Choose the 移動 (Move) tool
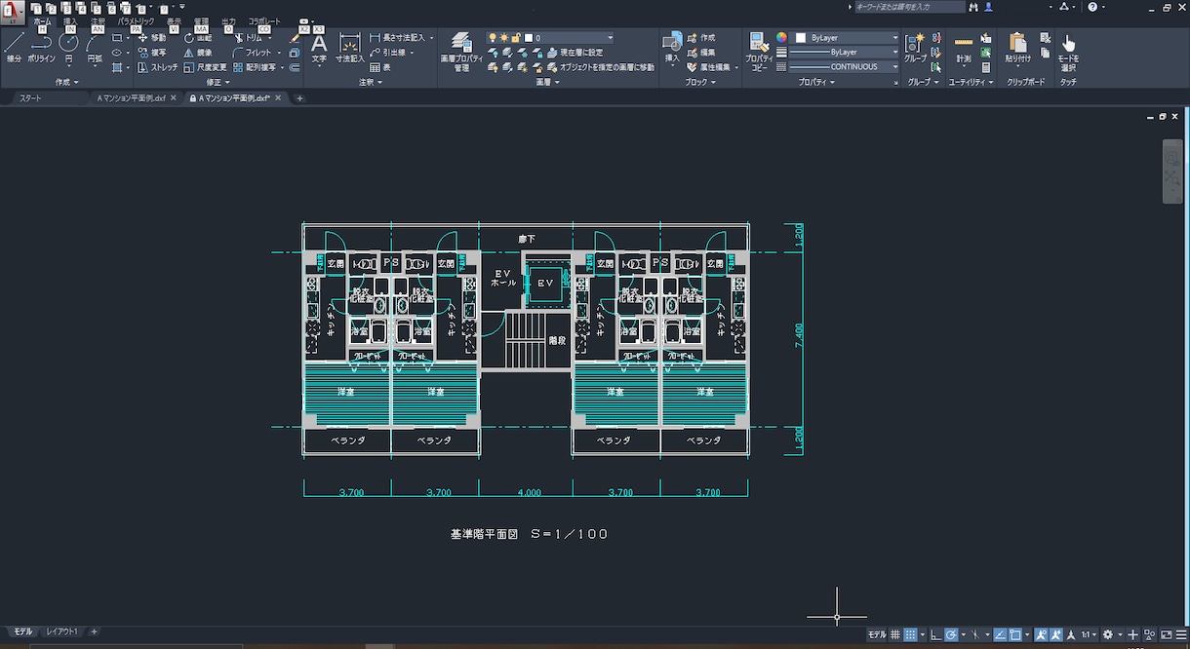This screenshot has width=1190, height=649. click(152, 38)
